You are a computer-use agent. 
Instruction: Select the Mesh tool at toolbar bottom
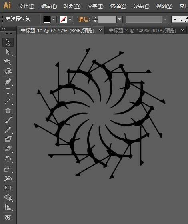coord(8,218)
